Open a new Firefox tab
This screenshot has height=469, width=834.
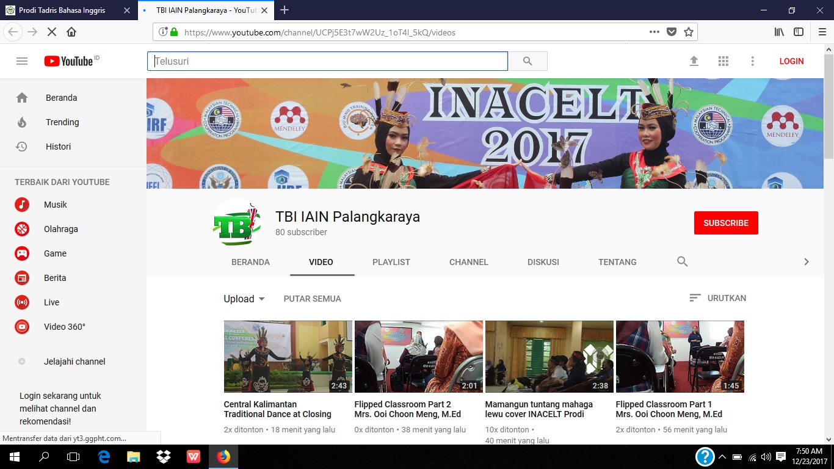[284, 10]
